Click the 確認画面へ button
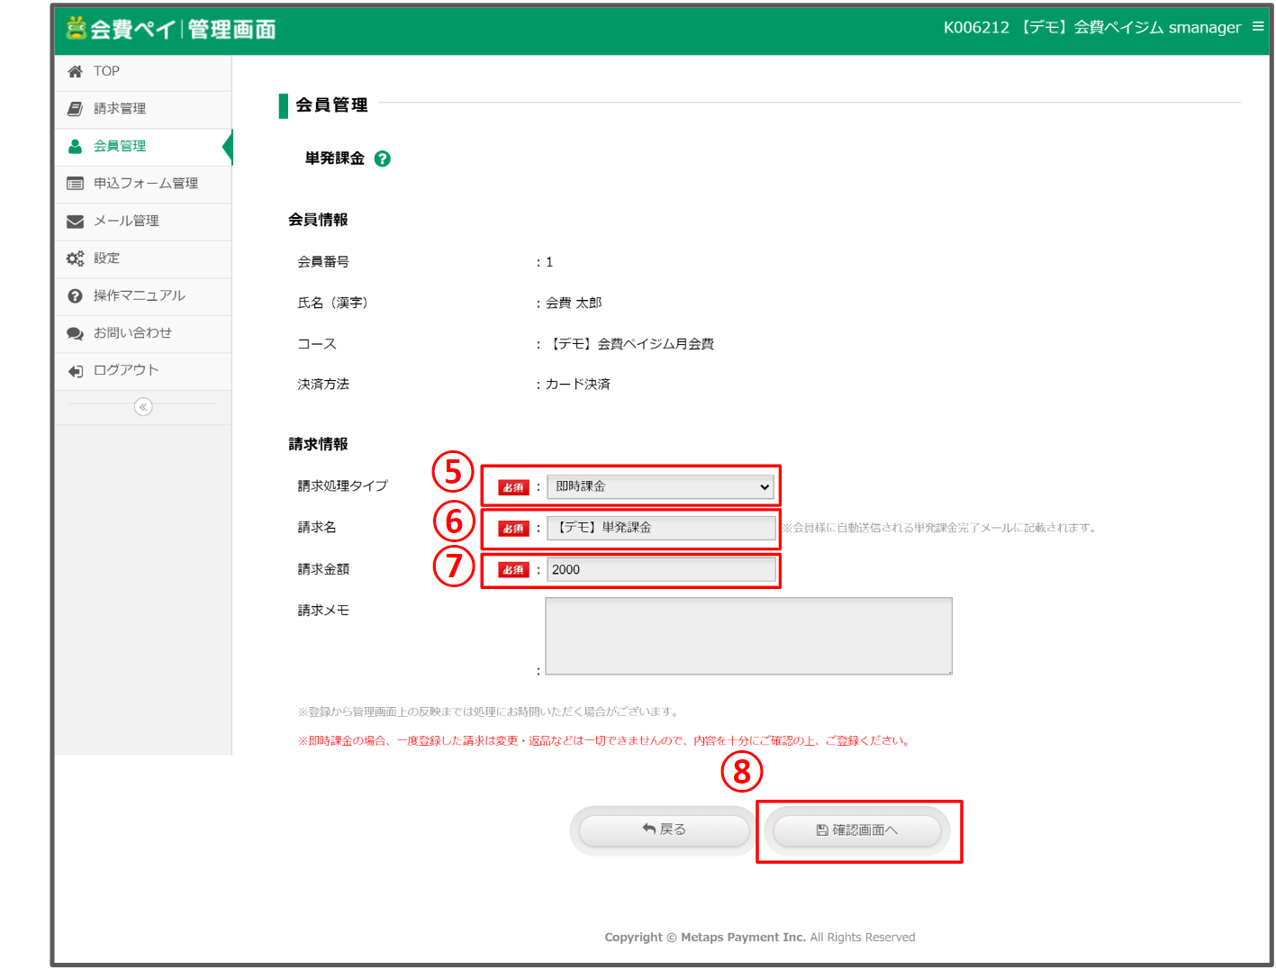The height and width of the screenshot is (970, 1276). click(857, 829)
